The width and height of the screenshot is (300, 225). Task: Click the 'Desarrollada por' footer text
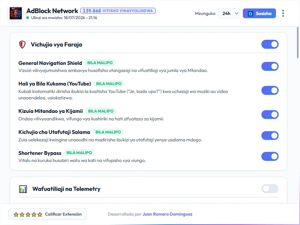point(124,214)
